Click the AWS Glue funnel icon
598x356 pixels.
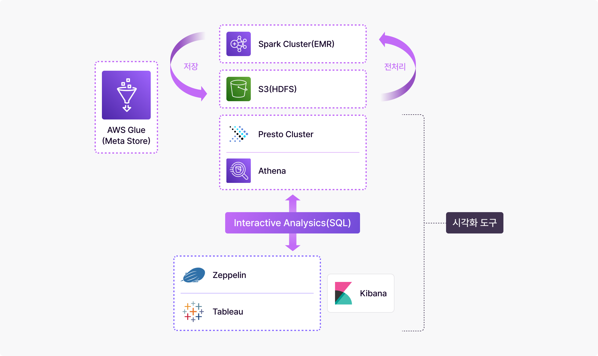pos(126,95)
